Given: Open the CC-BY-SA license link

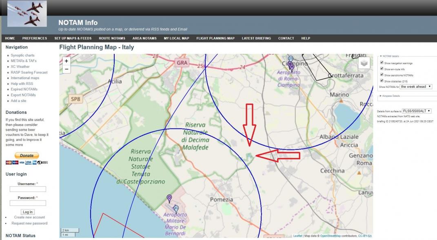Looking at the screenshot, I should (365, 236).
